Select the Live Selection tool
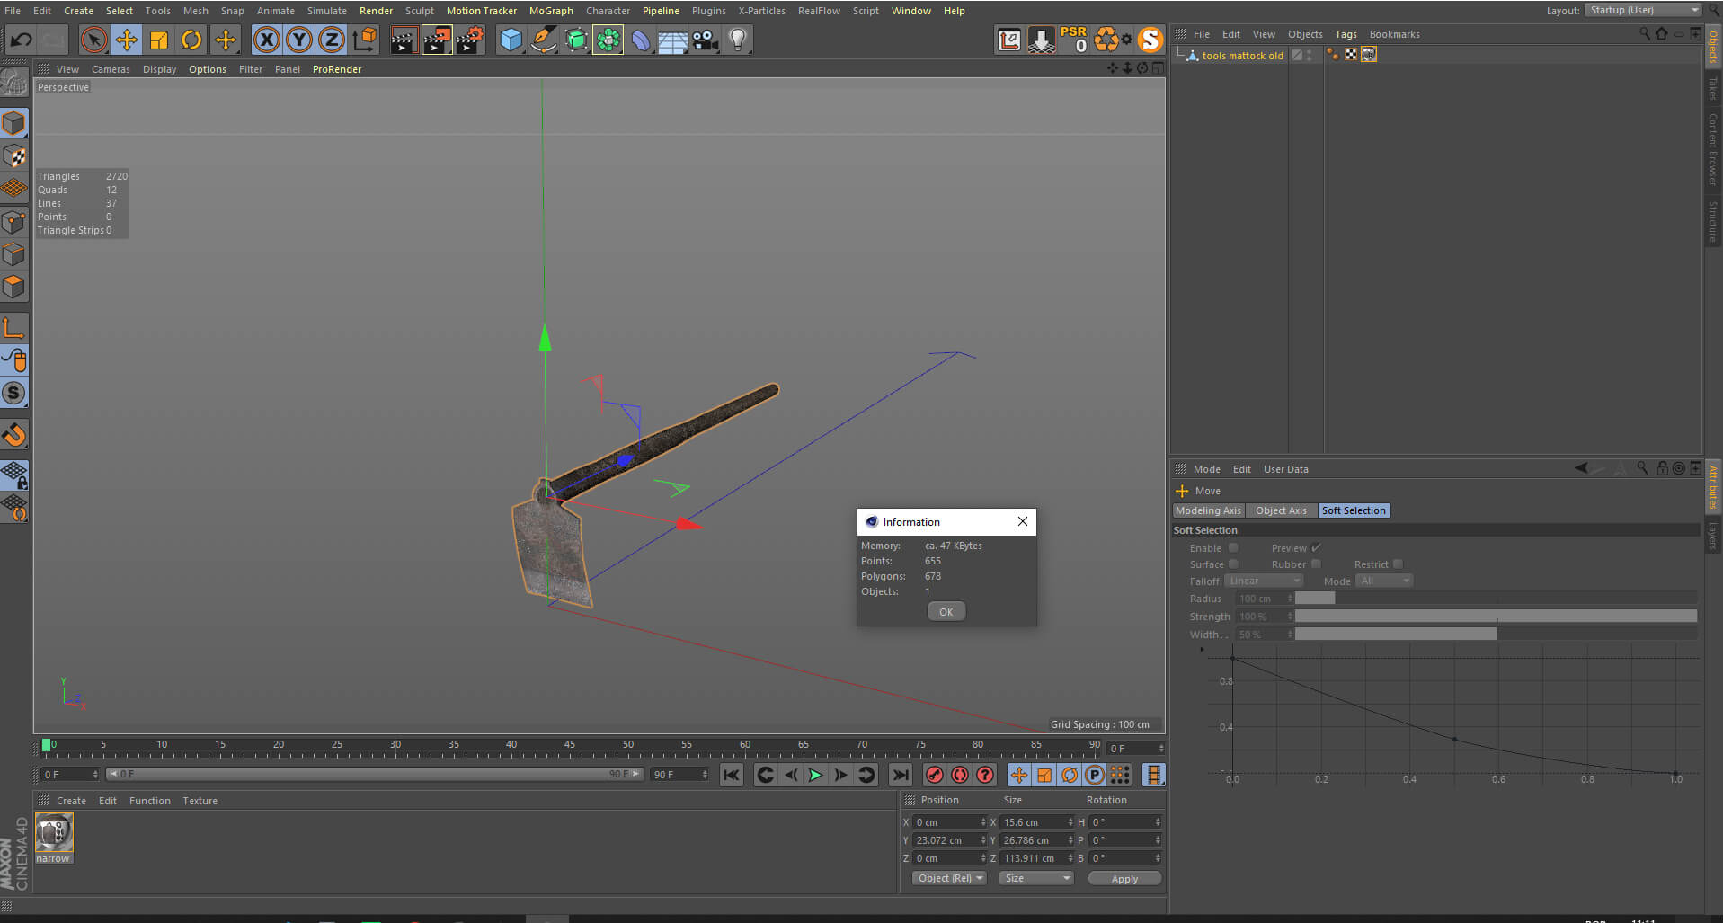Screen dimensions: 1723x923 click(x=93, y=40)
